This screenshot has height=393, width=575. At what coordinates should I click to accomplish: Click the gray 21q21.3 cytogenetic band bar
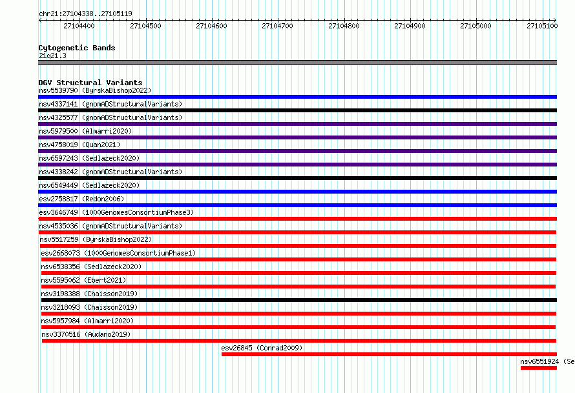coord(297,63)
